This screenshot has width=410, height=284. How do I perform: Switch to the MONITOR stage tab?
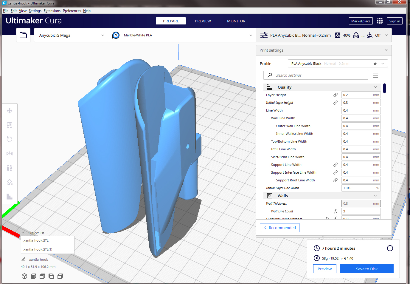point(236,21)
